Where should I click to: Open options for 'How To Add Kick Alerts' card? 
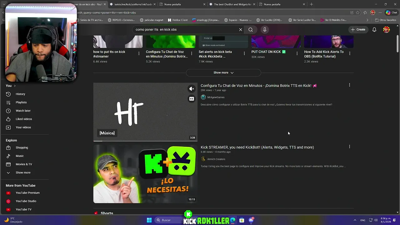[349, 53]
